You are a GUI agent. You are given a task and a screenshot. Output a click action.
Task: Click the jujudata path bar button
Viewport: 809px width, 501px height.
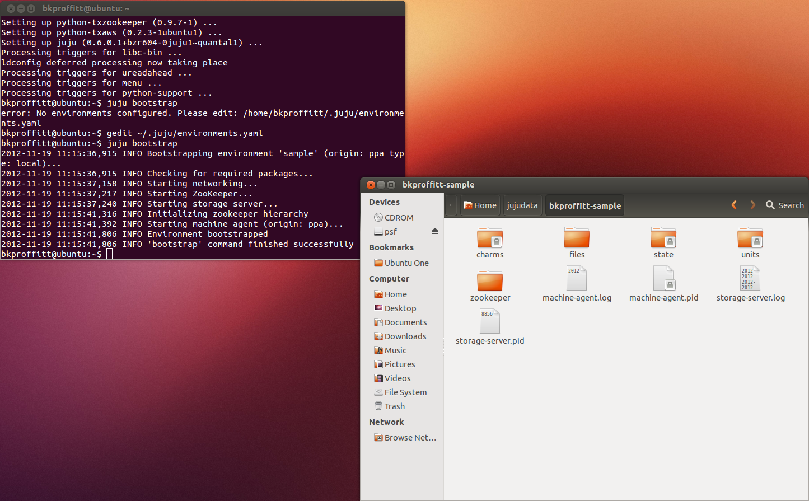point(522,205)
